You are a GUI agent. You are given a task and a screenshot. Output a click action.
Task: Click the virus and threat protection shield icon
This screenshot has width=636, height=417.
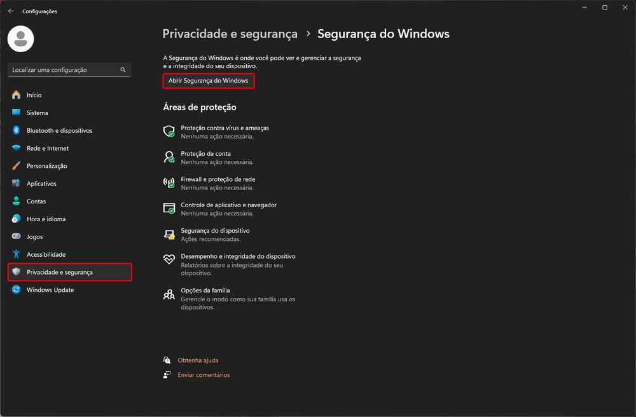pos(169,132)
